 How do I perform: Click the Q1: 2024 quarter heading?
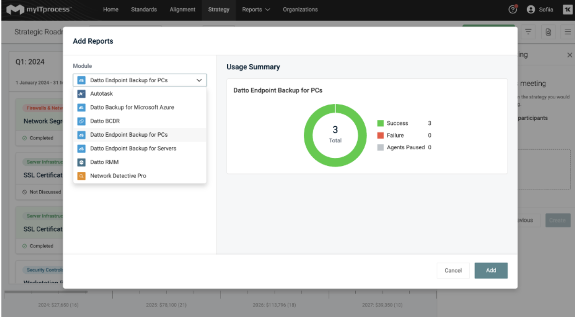point(30,62)
